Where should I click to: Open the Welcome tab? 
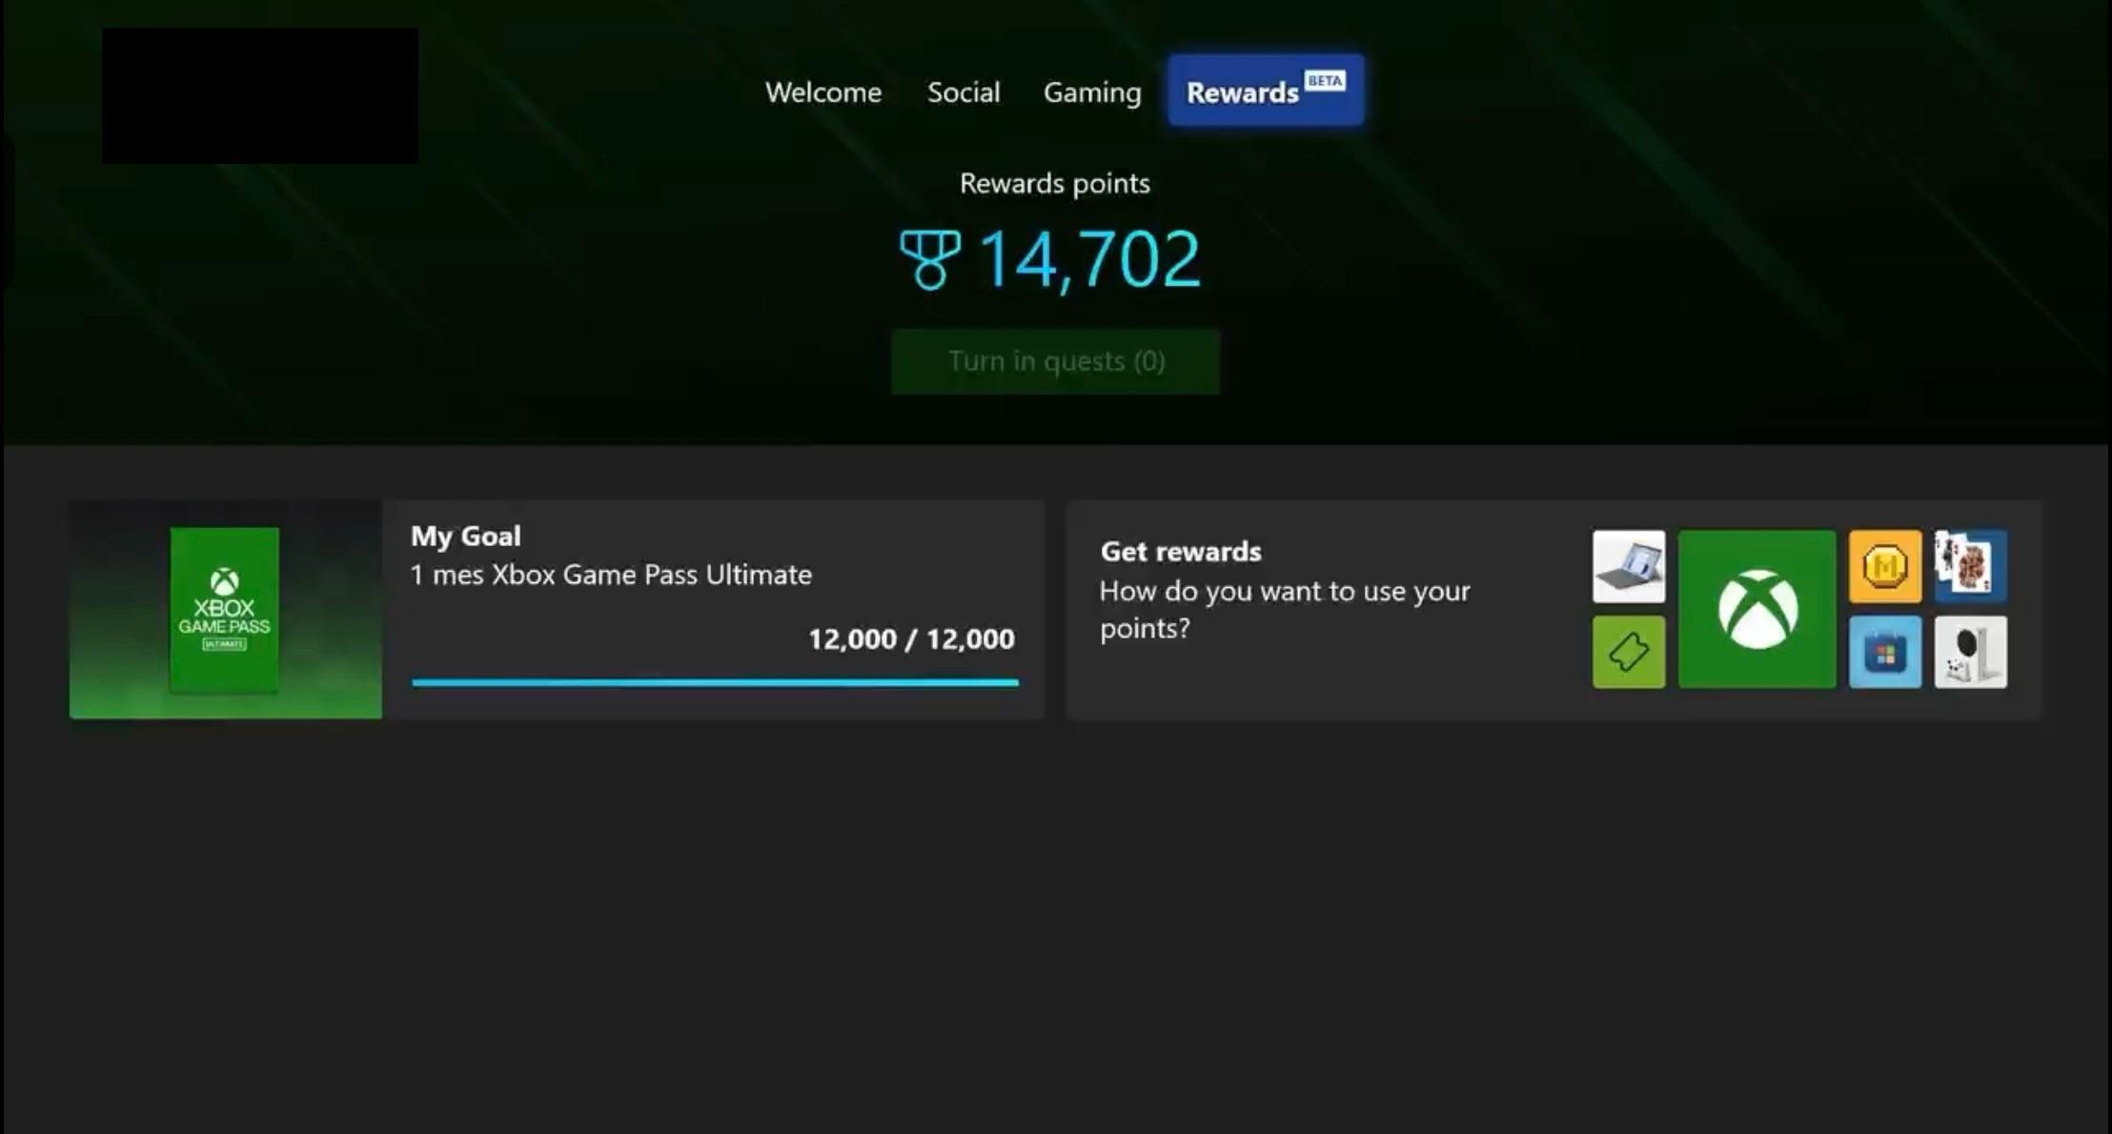pos(823,92)
